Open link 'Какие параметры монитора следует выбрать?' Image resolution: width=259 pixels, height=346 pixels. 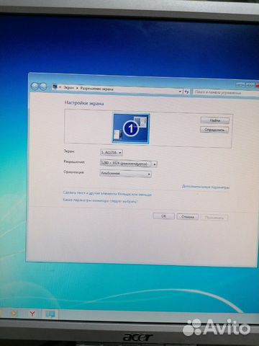pyautogui.click(x=100, y=200)
